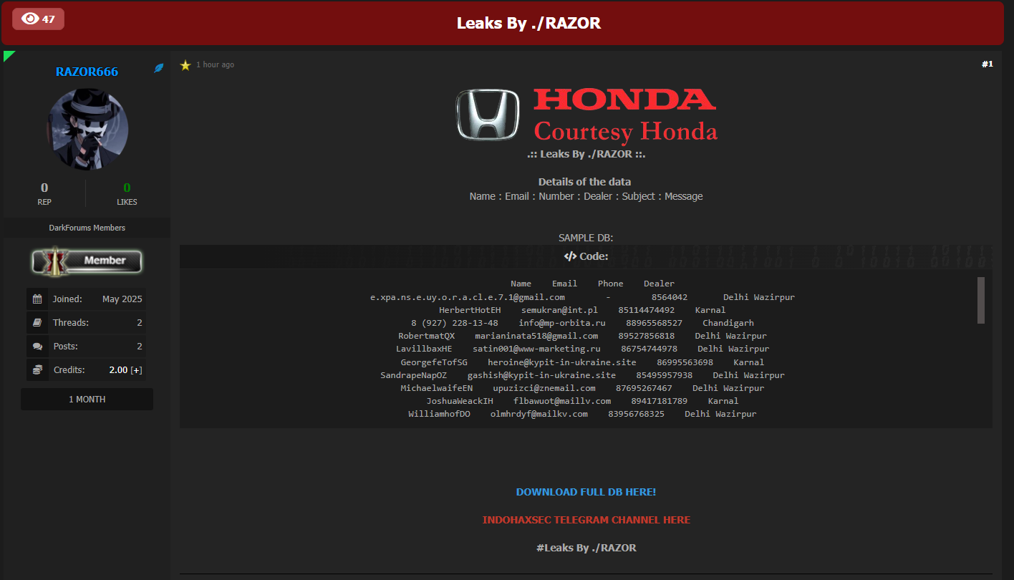
Task: Click the "1 hour ago" post timestamp
Action: coord(215,65)
